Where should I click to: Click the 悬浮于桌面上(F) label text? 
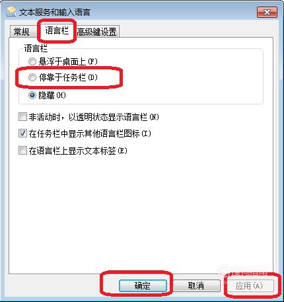pos(68,61)
